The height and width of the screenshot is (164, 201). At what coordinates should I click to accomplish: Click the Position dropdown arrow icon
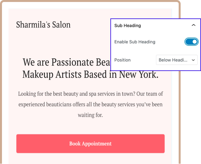(193, 60)
